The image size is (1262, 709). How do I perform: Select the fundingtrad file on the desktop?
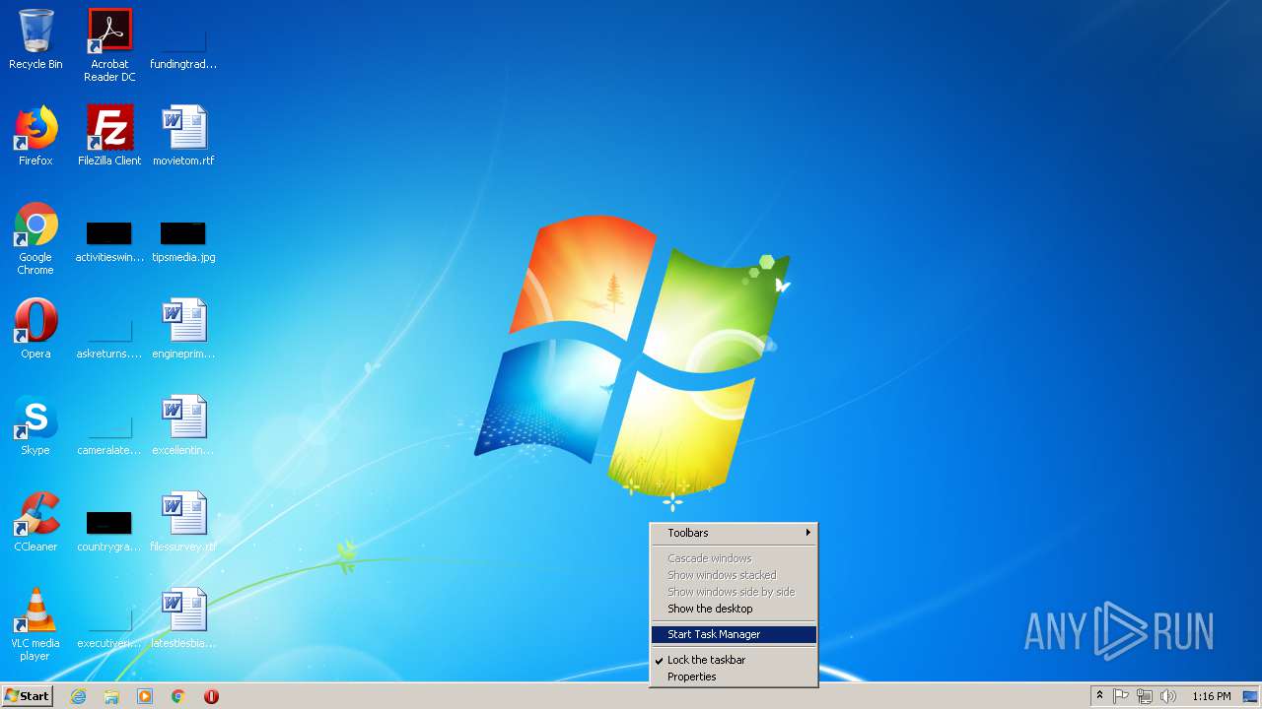[x=183, y=39]
